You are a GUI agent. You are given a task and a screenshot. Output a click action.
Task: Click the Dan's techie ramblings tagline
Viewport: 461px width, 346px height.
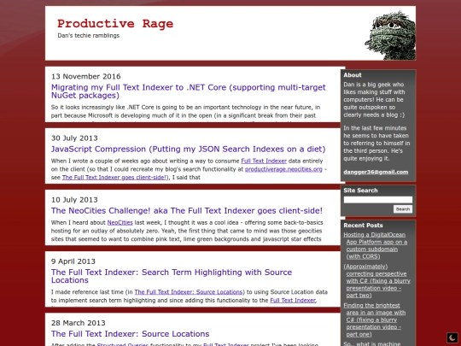coord(89,36)
